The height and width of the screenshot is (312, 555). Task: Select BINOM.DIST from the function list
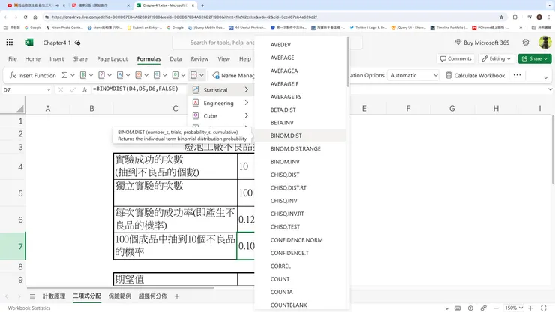click(x=300, y=136)
